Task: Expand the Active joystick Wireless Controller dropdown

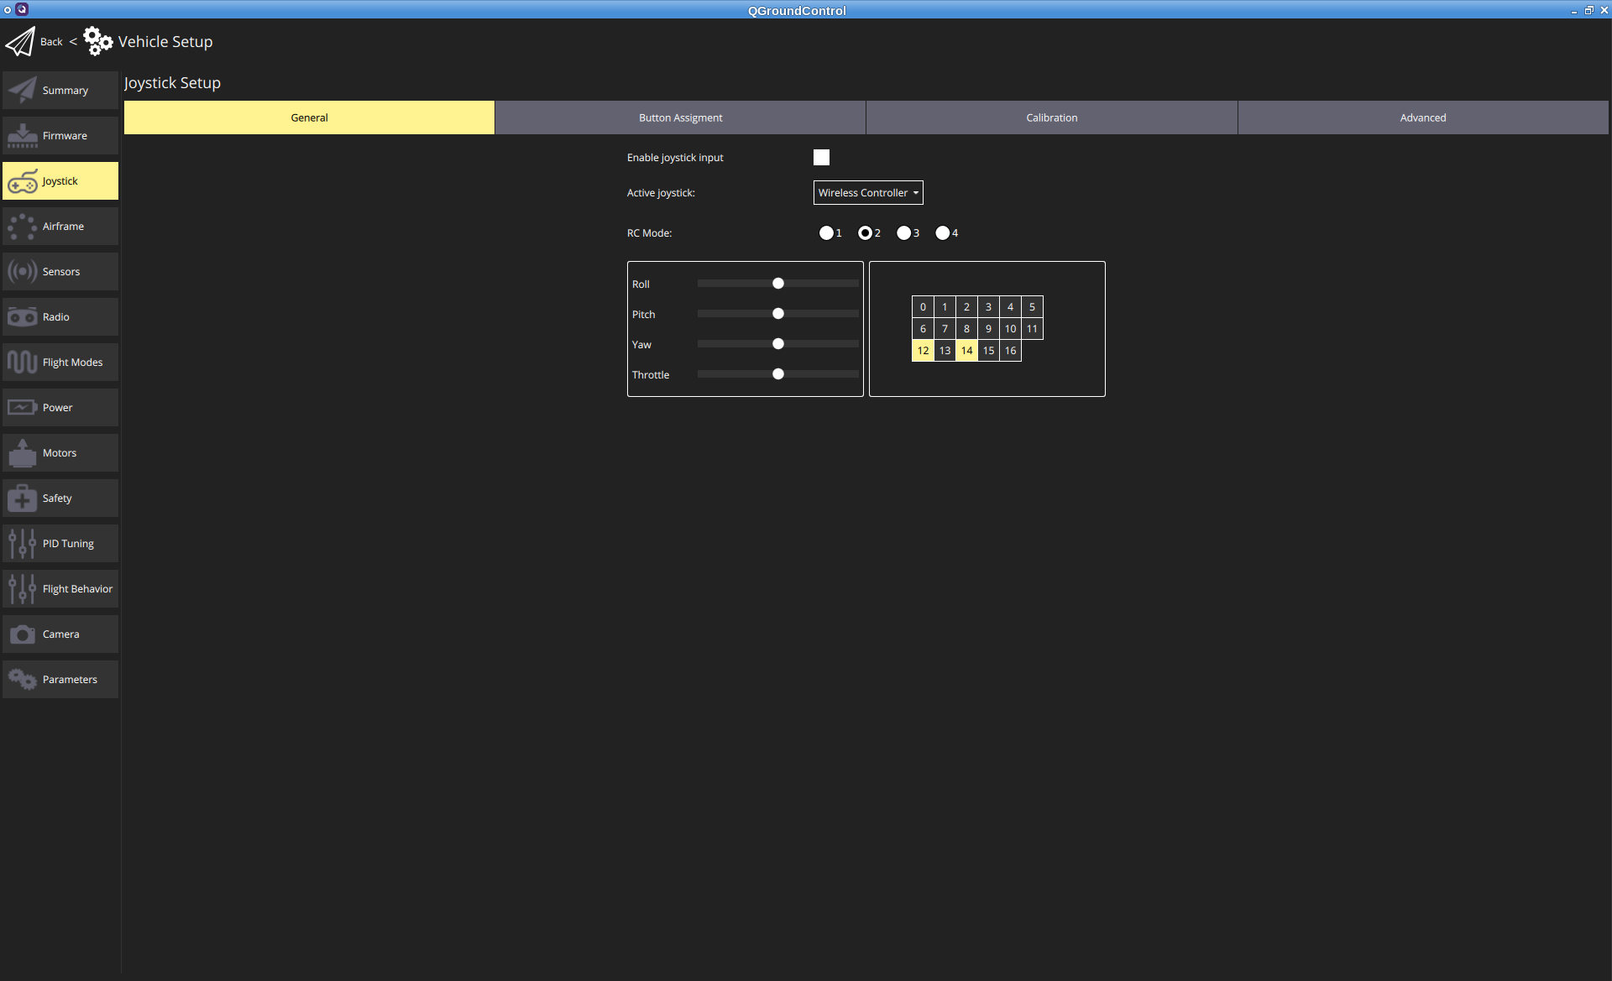Action: click(x=868, y=193)
